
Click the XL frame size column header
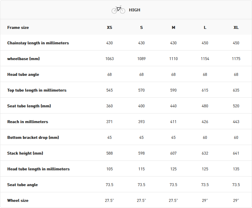click(x=236, y=27)
